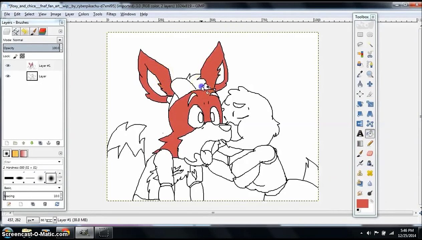The width and height of the screenshot is (422, 240).
Task: Select the Airbrush tool
Action: [x=360, y=163]
